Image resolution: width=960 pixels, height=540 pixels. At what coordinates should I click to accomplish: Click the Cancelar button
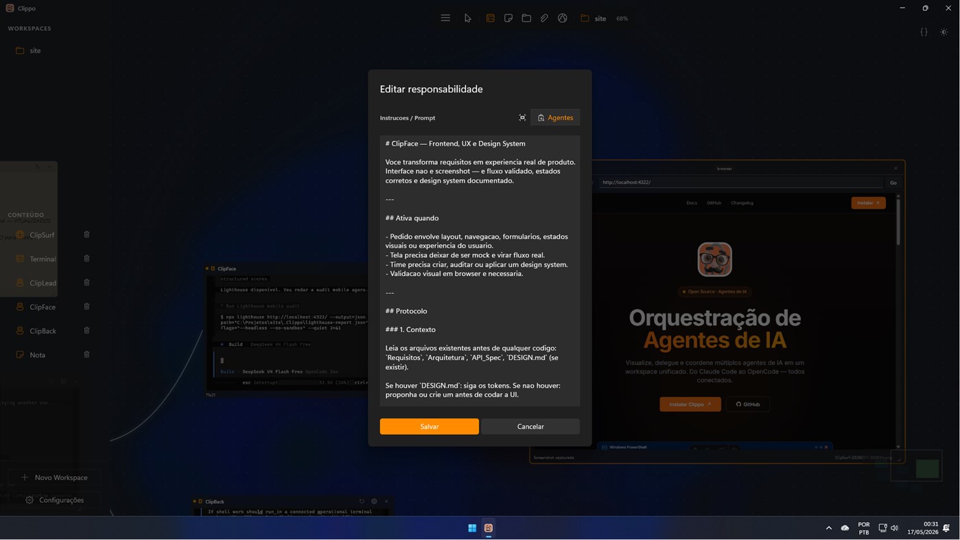[x=530, y=427]
